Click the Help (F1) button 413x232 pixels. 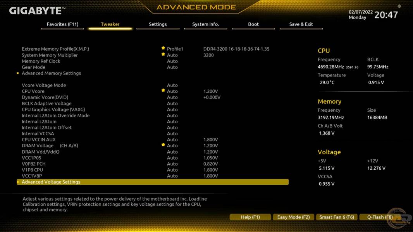(250, 217)
